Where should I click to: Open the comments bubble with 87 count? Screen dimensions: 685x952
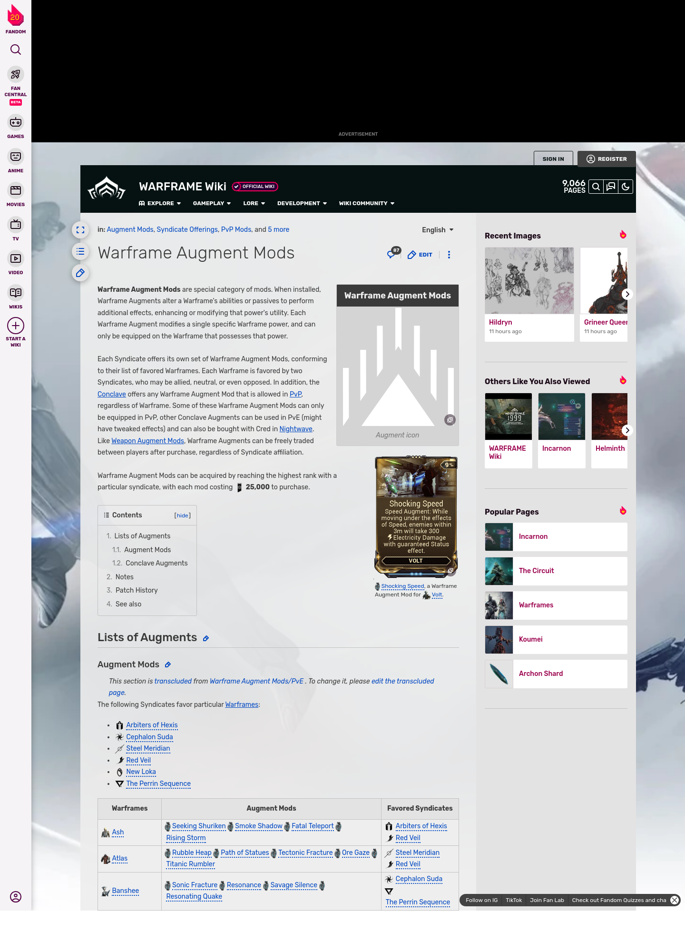[x=393, y=253]
